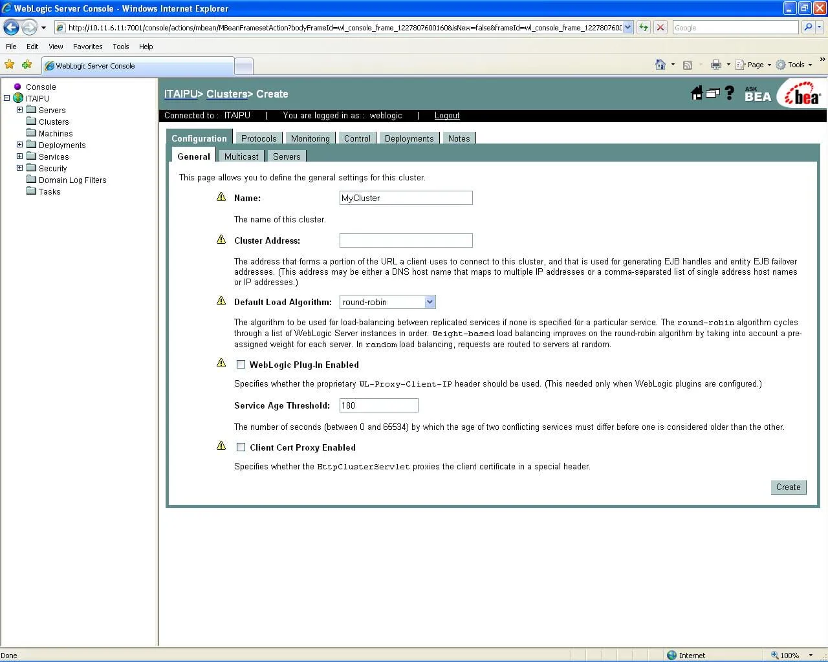Screen dimensions: 828x662
Task: Click the Service Age Threshold field
Action: point(379,405)
